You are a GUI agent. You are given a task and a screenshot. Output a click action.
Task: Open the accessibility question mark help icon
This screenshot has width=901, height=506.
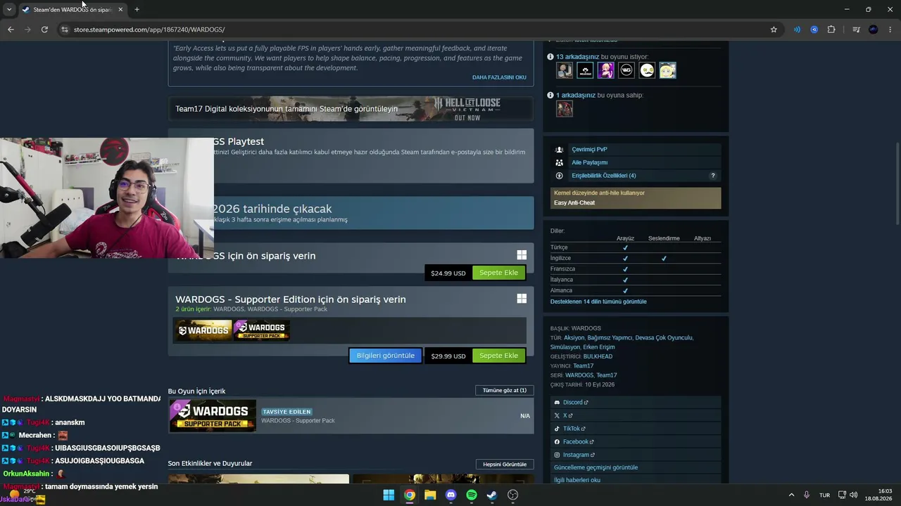click(713, 176)
